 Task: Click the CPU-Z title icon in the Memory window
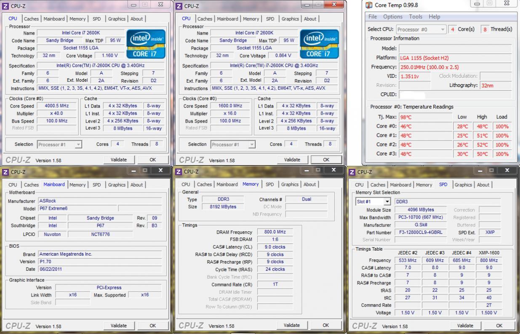coord(179,171)
